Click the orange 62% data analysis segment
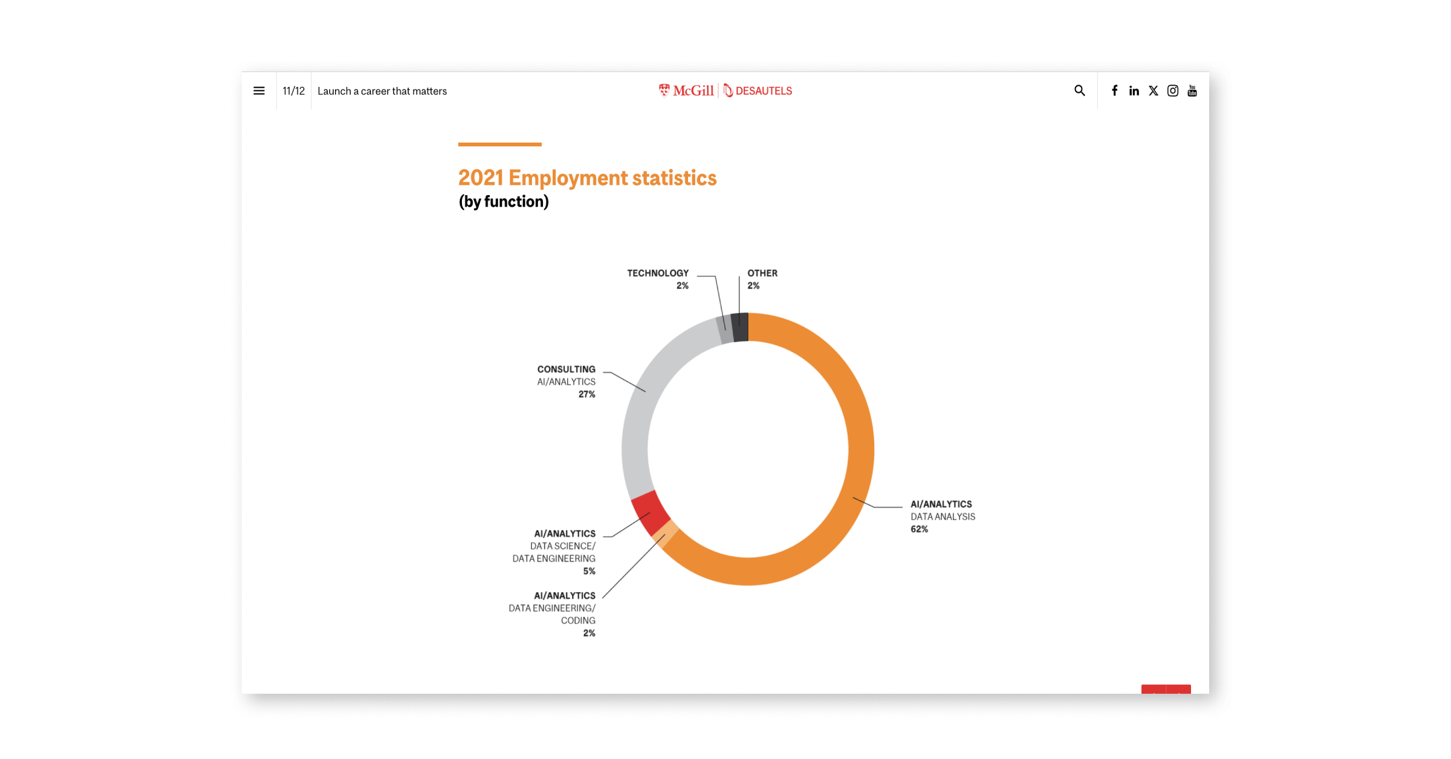1451x759 pixels. point(860,447)
